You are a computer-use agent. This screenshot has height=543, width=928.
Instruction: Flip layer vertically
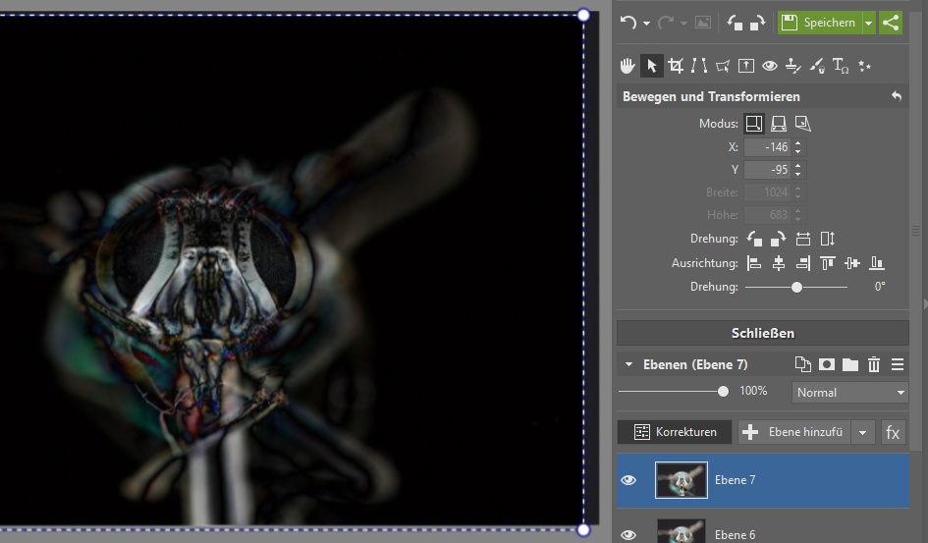pyautogui.click(x=828, y=239)
